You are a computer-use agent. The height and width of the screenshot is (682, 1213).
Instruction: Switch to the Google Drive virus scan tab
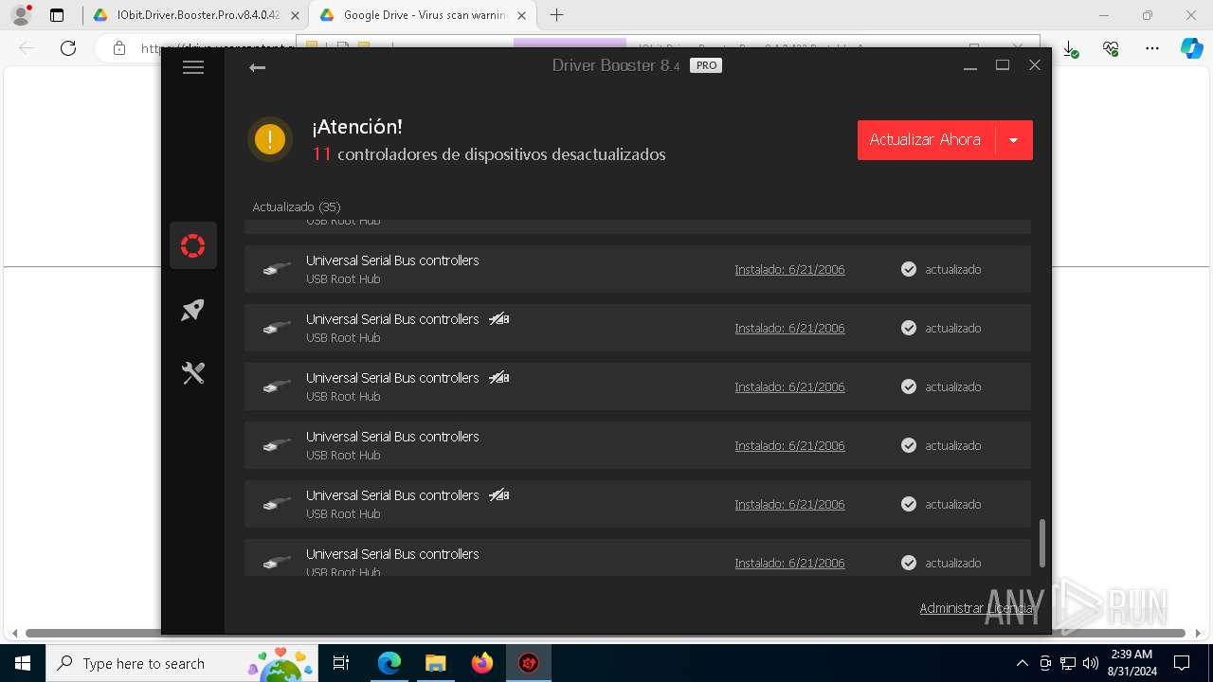423,15
